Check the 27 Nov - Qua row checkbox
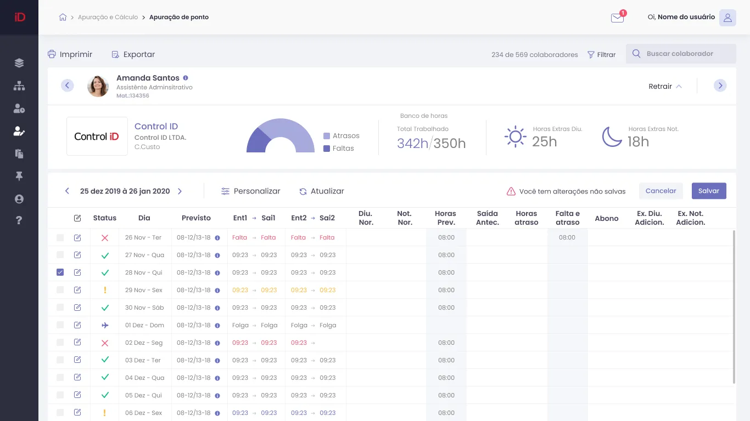 (x=60, y=255)
